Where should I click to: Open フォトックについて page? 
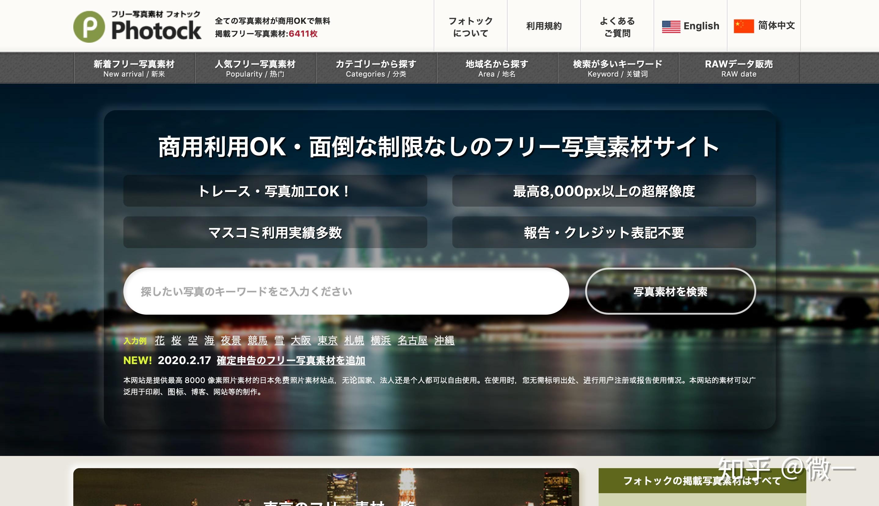coord(470,26)
